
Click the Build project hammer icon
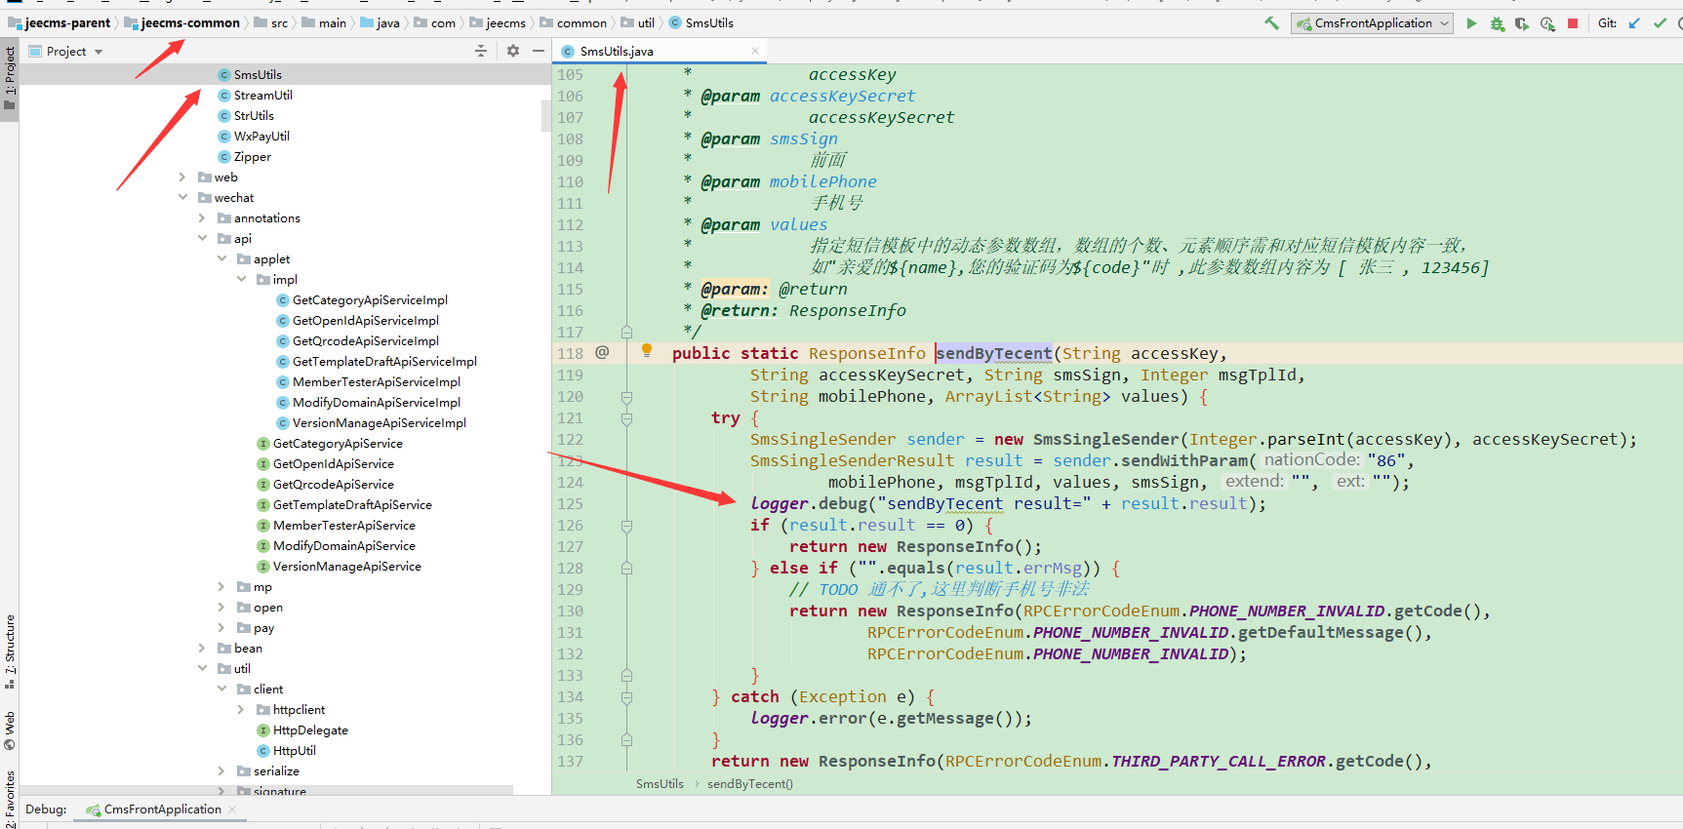point(1271,23)
